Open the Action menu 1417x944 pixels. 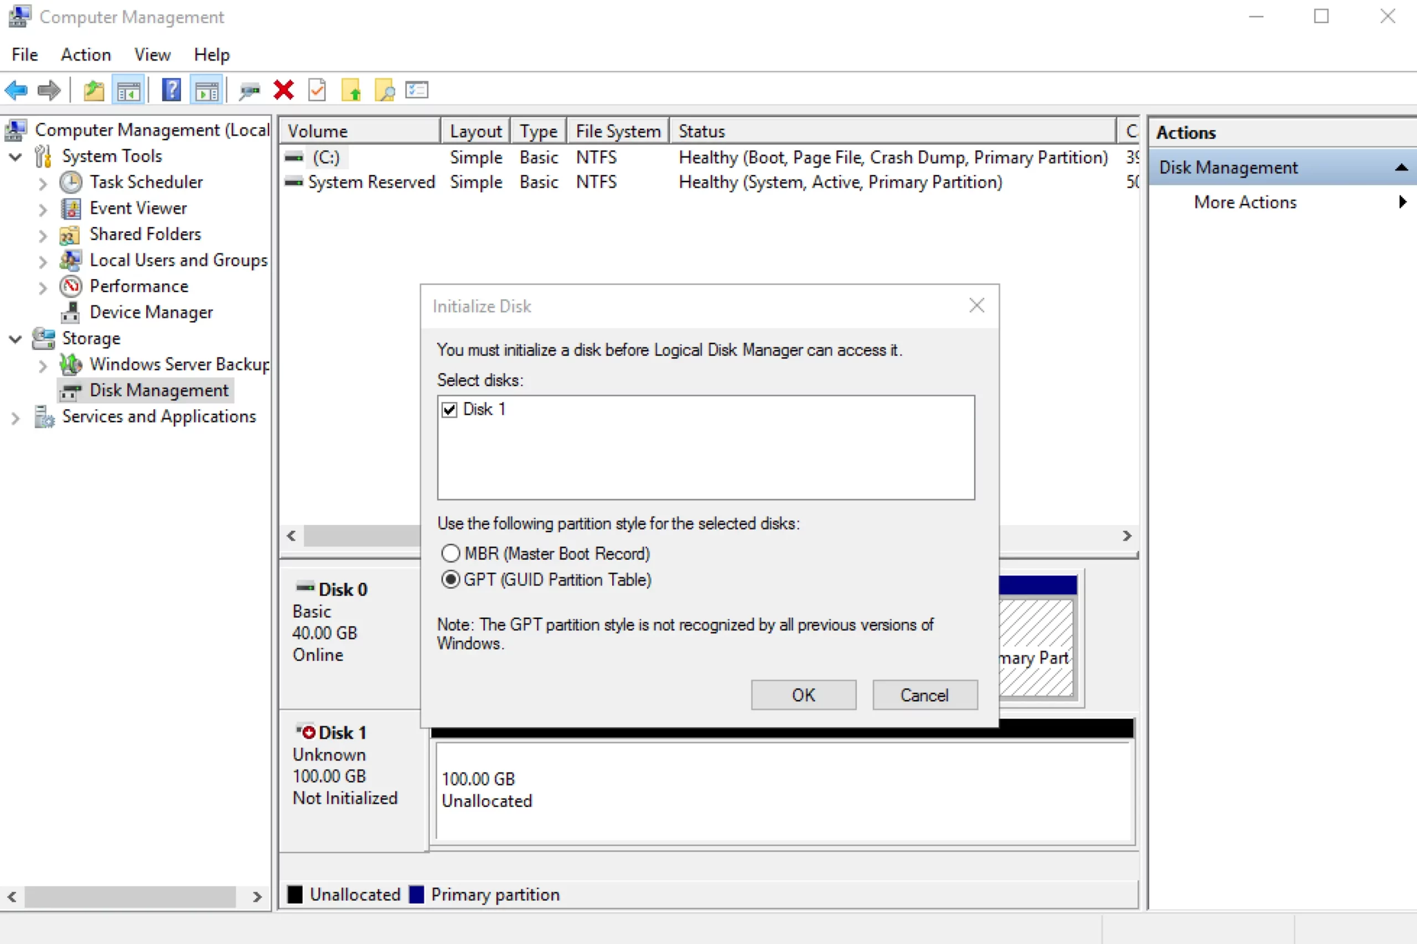click(x=86, y=55)
